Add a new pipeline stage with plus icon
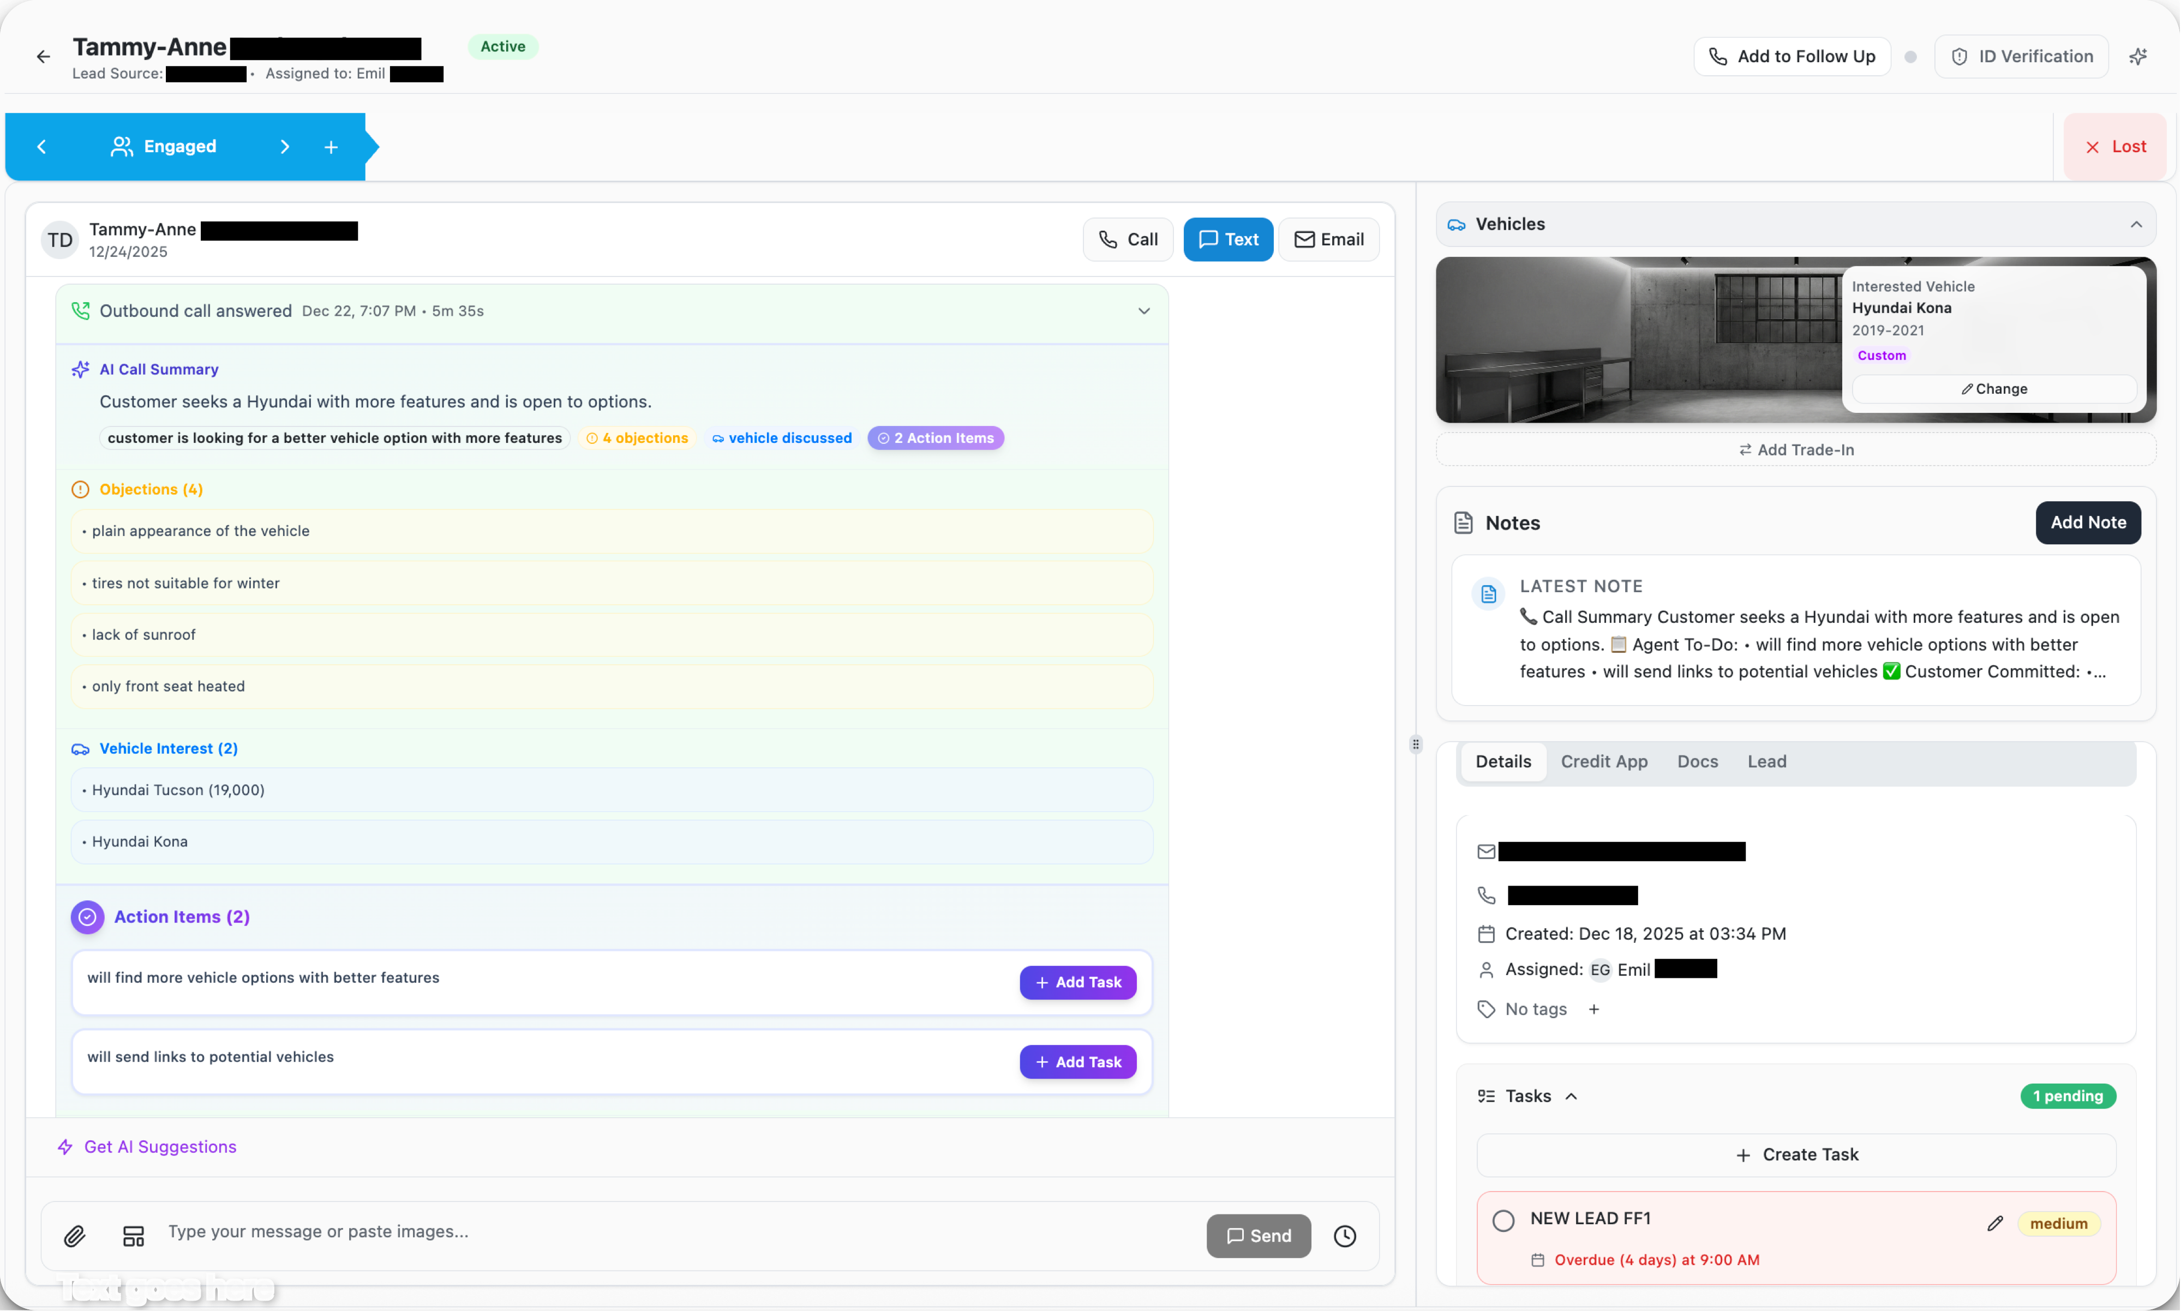 click(x=331, y=146)
